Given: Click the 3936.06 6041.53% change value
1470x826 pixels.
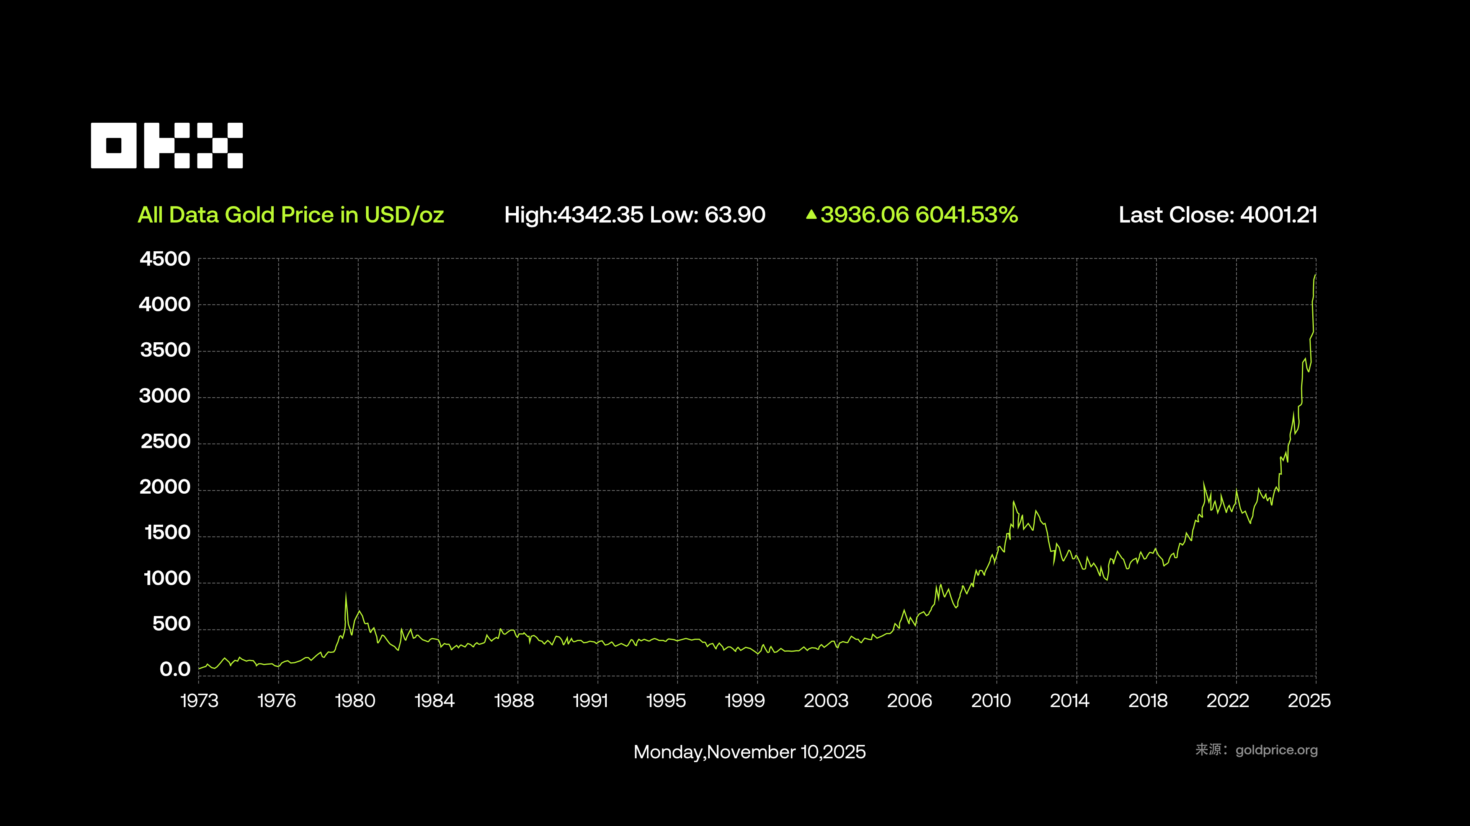Looking at the screenshot, I should (x=919, y=215).
